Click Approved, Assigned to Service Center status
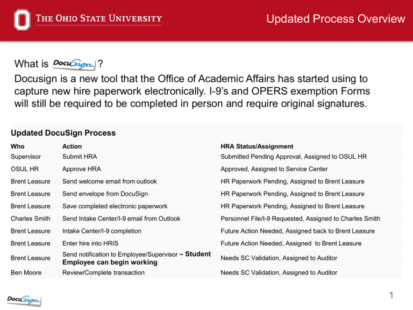The height and width of the screenshot is (310, 413). (x=274, y=169)
